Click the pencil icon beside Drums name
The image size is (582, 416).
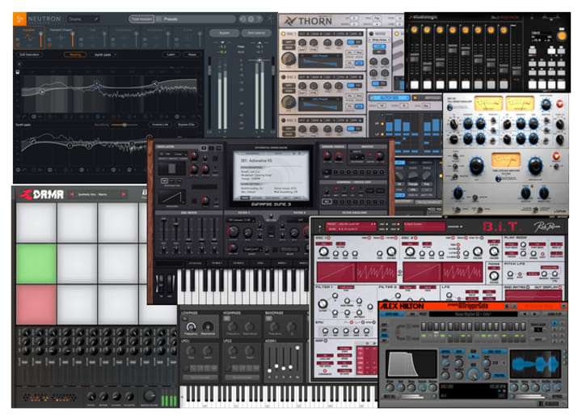point(95,19)
